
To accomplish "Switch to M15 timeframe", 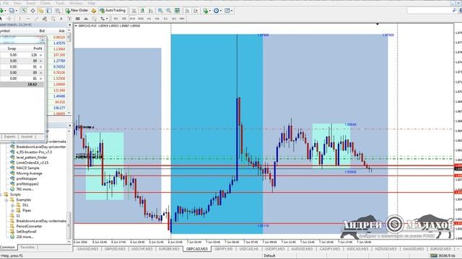I will click(x=132, y=19).
